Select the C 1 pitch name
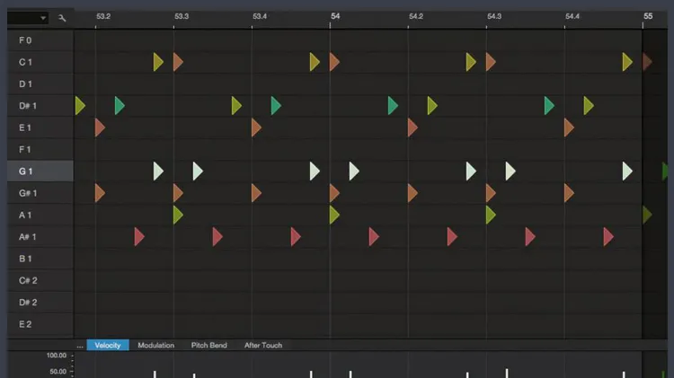674x378 pixels. pyautogui.click(x=25, y=62)
